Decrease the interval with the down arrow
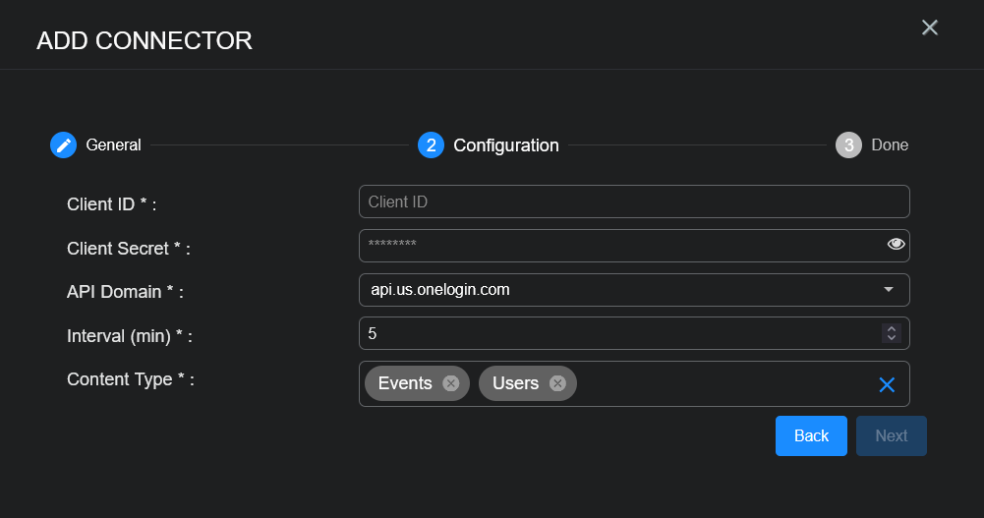Image resolution: width=984 pixels, height=518 pixels. (x=892, y=338)
